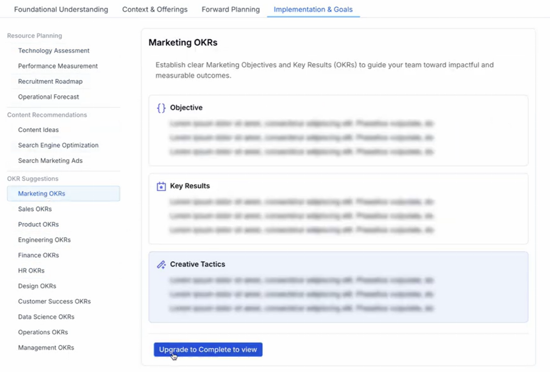The image size is (550, 372).
Task: Open the Context & Offerings tab
Action: click(155, 9)
